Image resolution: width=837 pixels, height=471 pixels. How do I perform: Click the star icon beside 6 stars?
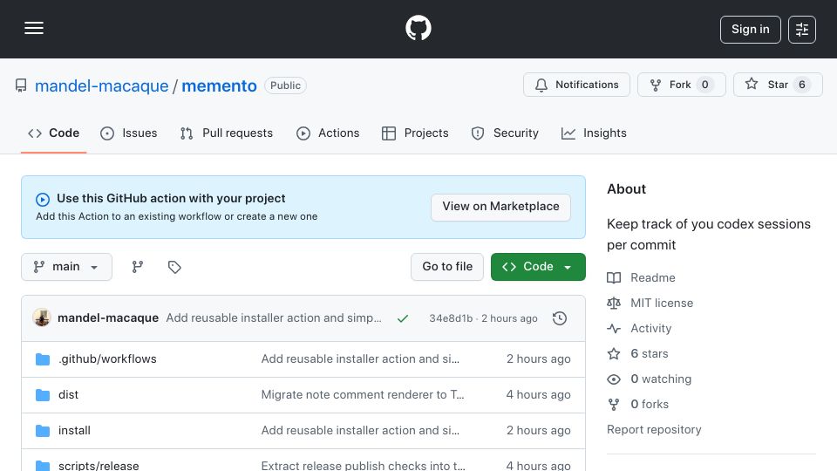614,353
